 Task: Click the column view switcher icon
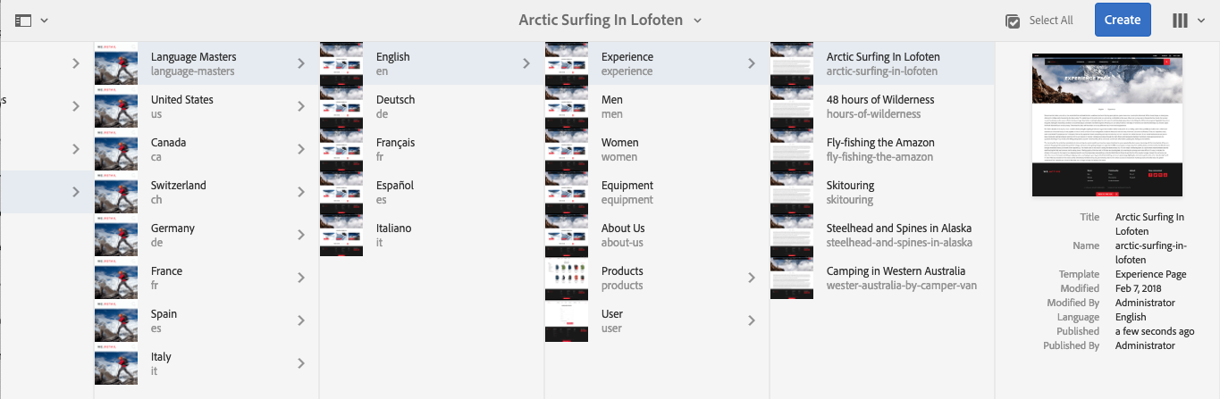1180,20
